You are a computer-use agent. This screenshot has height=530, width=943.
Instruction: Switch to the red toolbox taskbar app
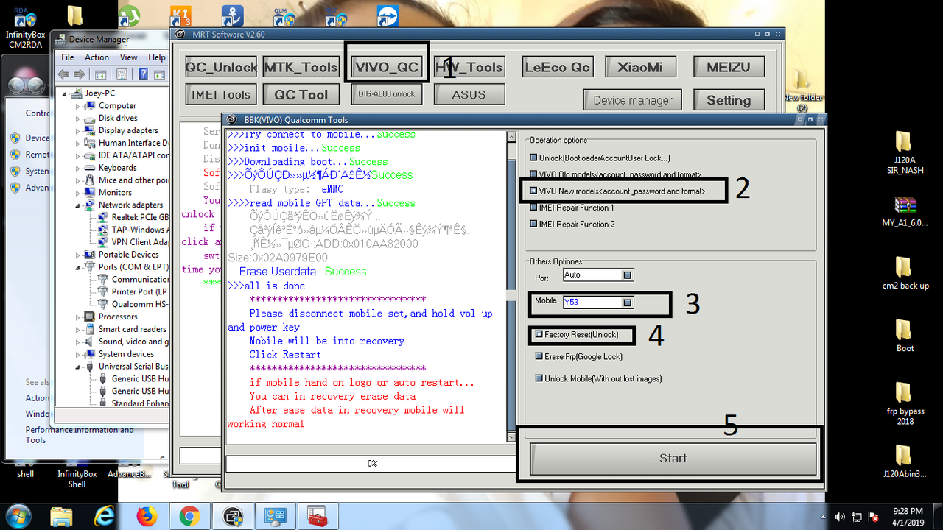(x=318, y=515)
